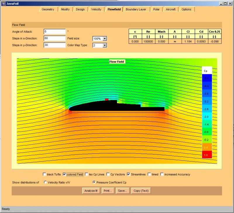The image size is (234, 213).
Task: Select Pressure Coefficient Cp radio button
Action: 94,182
